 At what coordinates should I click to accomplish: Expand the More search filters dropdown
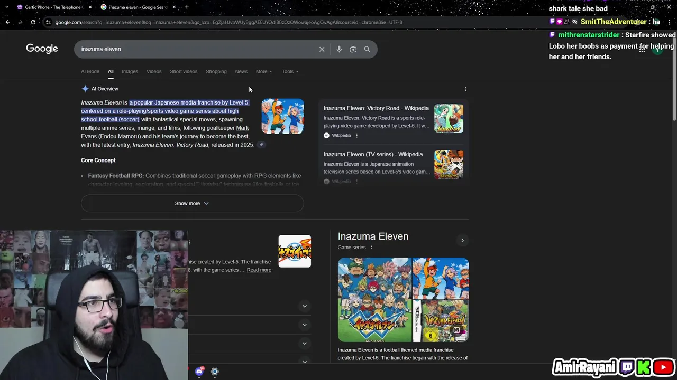click(264, 71)
